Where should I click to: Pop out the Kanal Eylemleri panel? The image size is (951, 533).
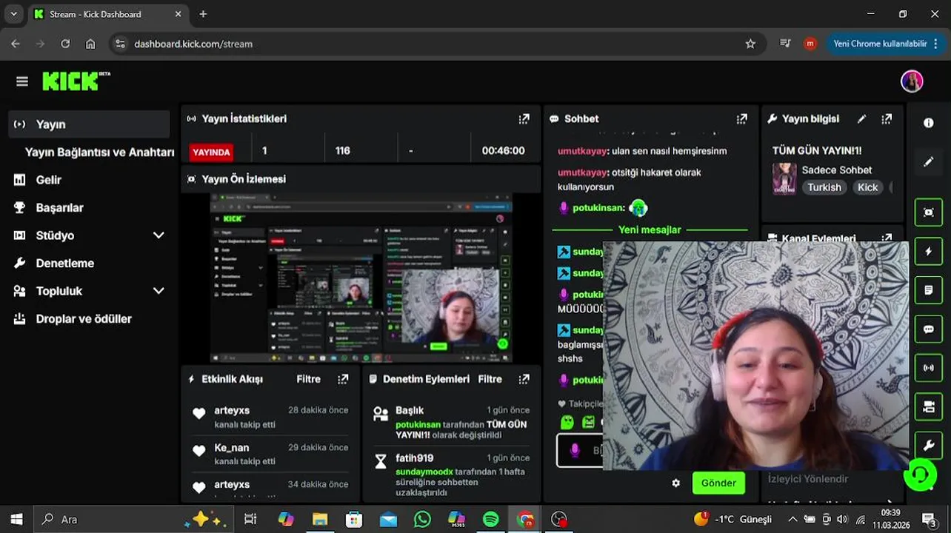click(x=887, y=238)
